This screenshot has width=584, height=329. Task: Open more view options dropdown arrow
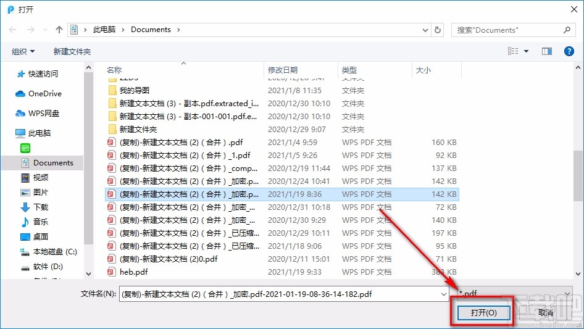pos(526,51)
